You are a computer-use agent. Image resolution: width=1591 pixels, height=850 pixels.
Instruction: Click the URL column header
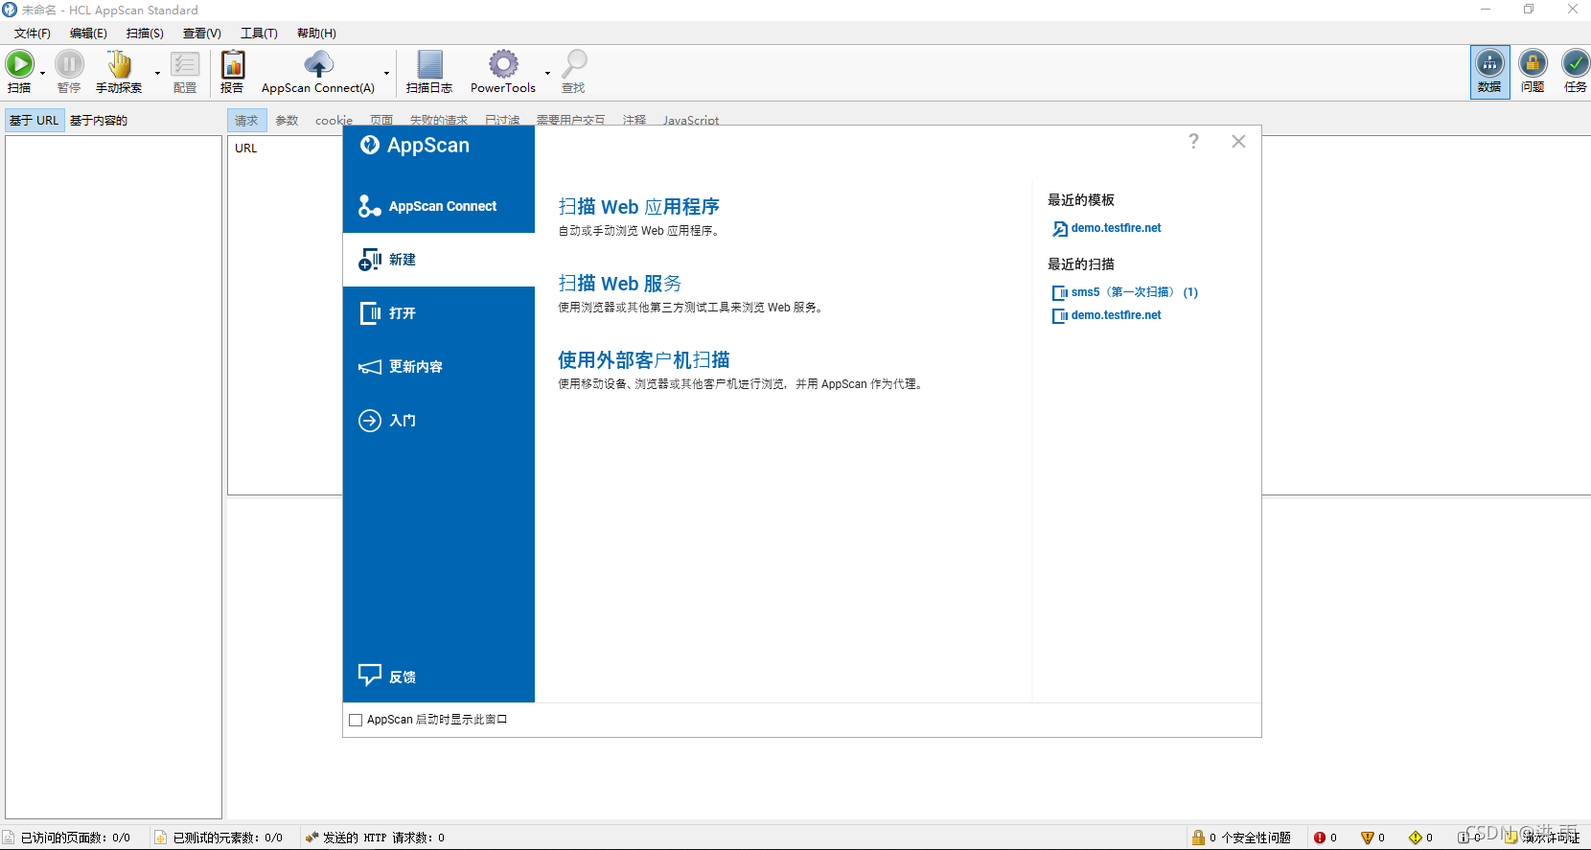[x=246, y=149]
